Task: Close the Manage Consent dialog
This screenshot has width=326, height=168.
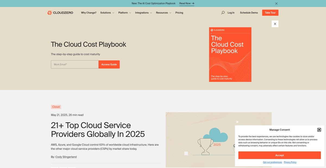Action: click(319, 130)
